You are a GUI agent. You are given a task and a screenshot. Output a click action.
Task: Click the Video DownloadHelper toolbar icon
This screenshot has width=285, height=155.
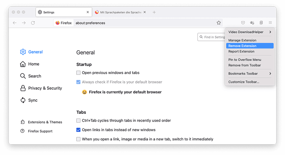point(252,23)
